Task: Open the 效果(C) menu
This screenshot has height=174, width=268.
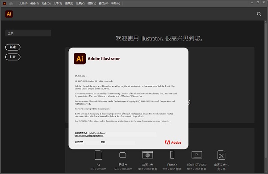Action: tap(80, 4)
